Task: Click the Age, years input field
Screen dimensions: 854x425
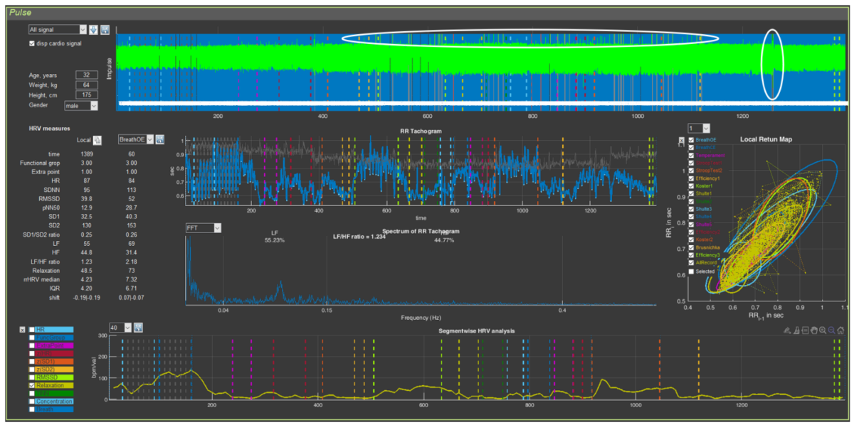Action: tap(86, 75)
